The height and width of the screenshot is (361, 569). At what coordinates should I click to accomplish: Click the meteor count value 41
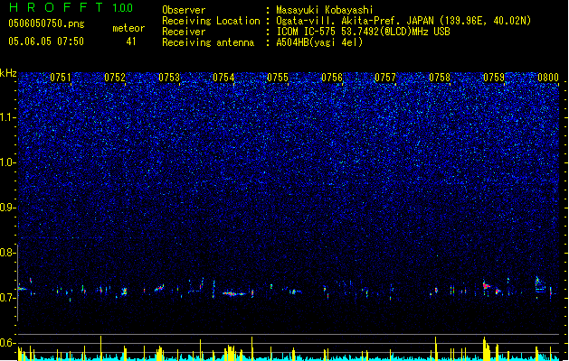click(x=131, y=42)
